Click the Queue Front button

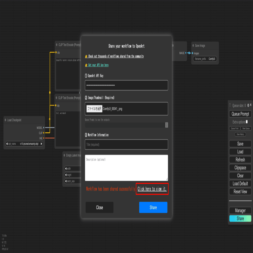pyautogui.click(x=234, y=128)
